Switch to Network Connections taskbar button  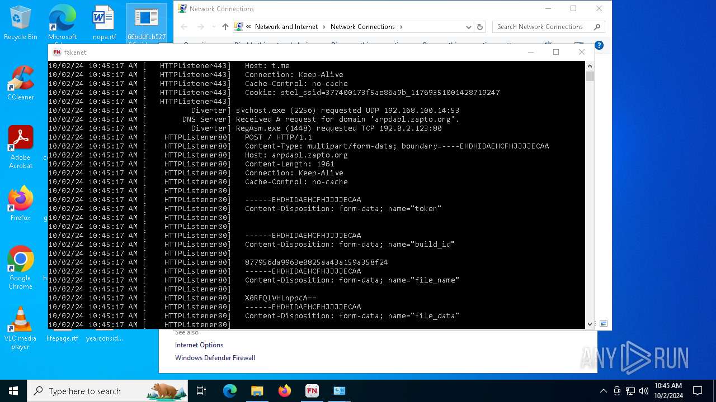pyautogui.click(x=339, y=391)
